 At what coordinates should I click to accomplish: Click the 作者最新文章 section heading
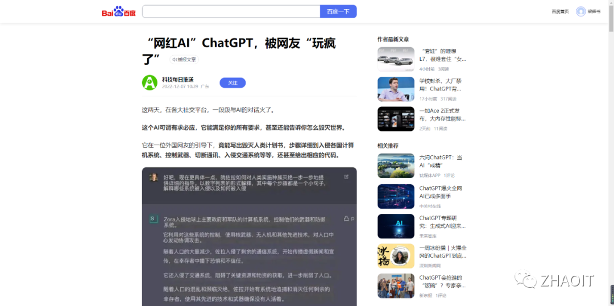pyautogui.click(x=393, y=40)
